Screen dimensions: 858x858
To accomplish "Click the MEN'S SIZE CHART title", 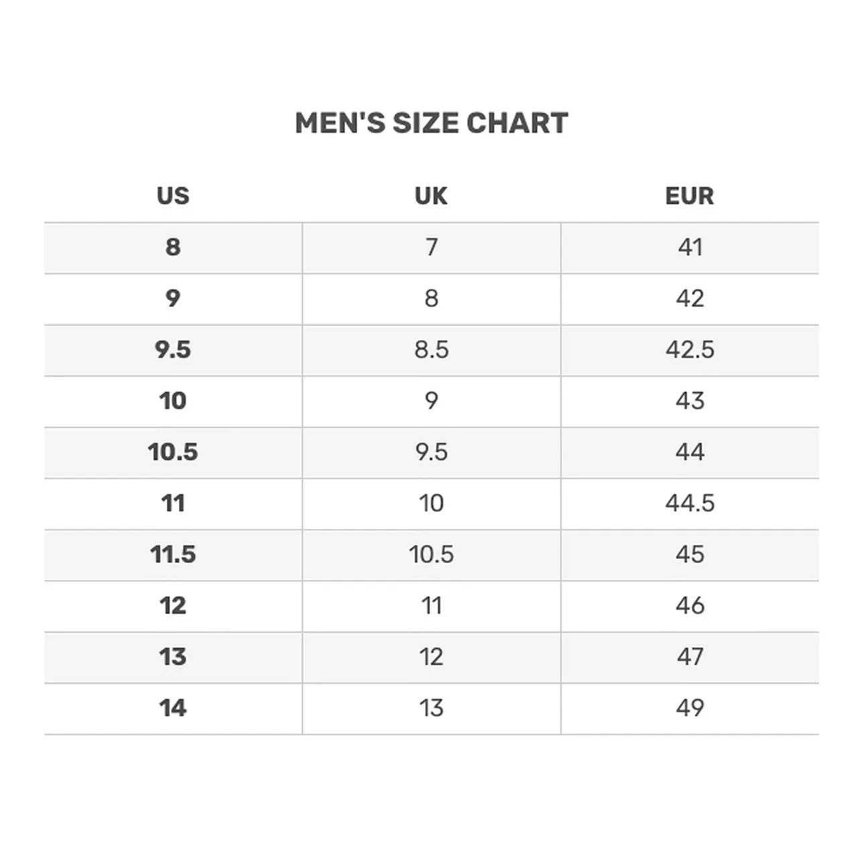I will coord(432,123).
